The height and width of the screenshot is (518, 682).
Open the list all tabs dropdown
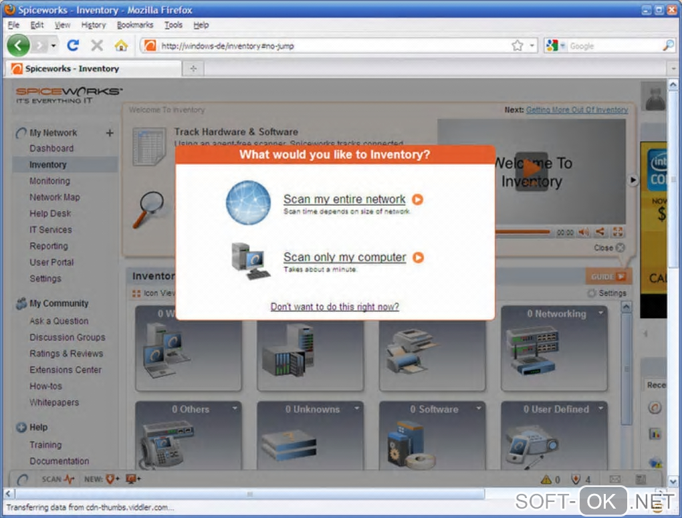[x=673, y=68]
